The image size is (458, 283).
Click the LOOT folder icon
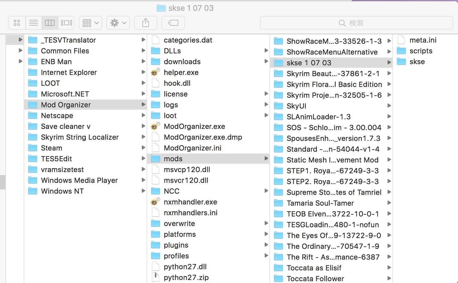[32, 83]
